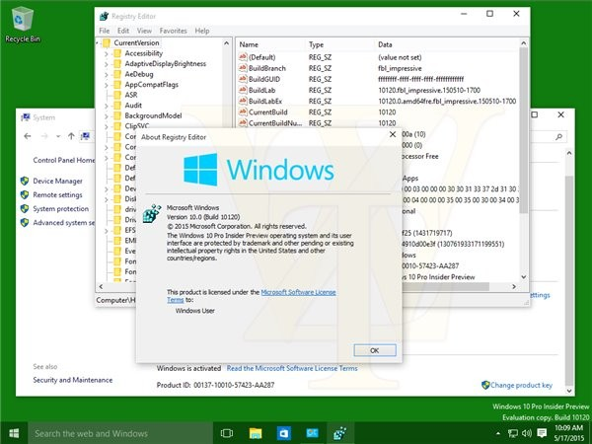This screenshot has height=444, width=592.
Task: Expand the AppCompatFlags registry key
Action: tap(106, 85)
